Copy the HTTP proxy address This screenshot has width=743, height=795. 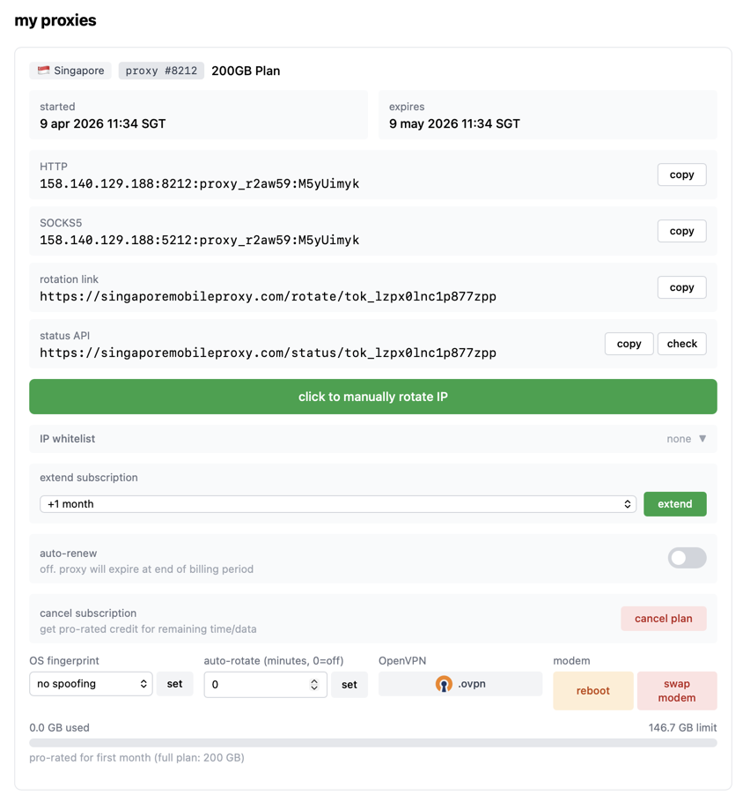click(x=681, y=175)
